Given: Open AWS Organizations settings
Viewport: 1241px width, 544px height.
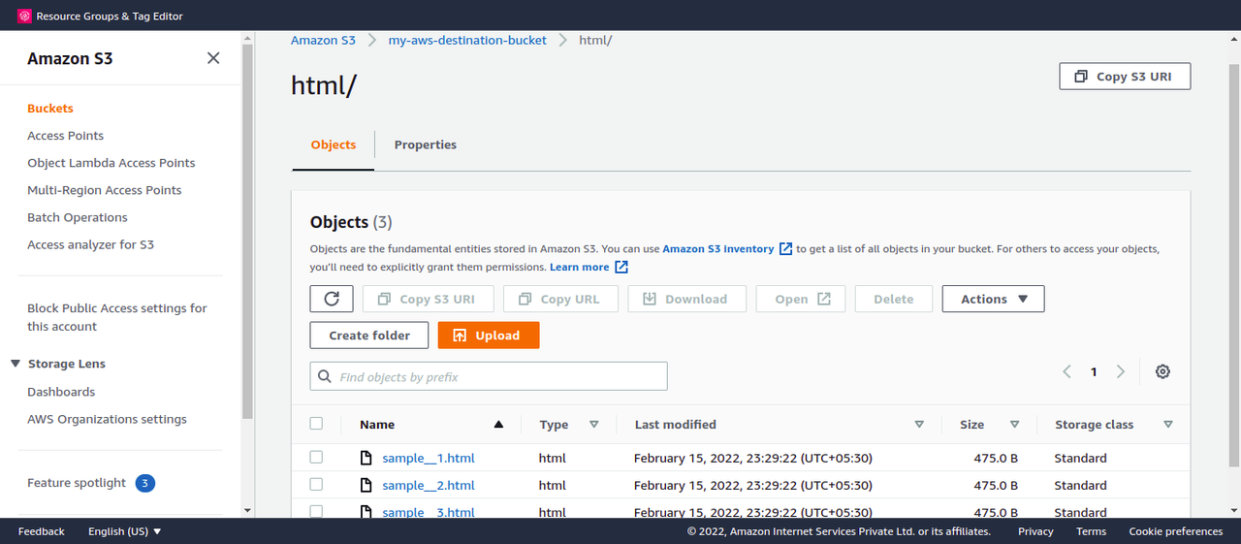Looking at the screenshot, I should click(x=107, y=419).
